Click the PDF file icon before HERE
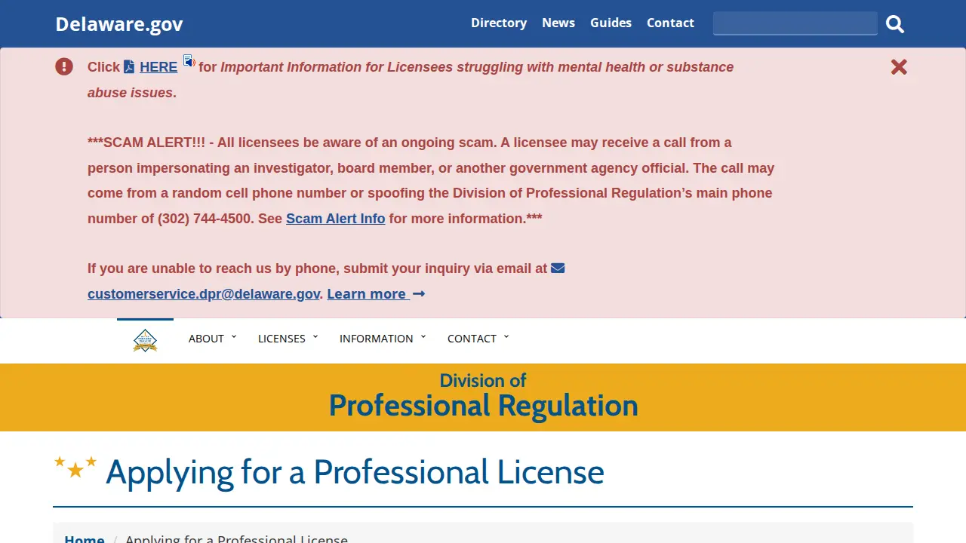966x543 pixels. coord(129,67)
